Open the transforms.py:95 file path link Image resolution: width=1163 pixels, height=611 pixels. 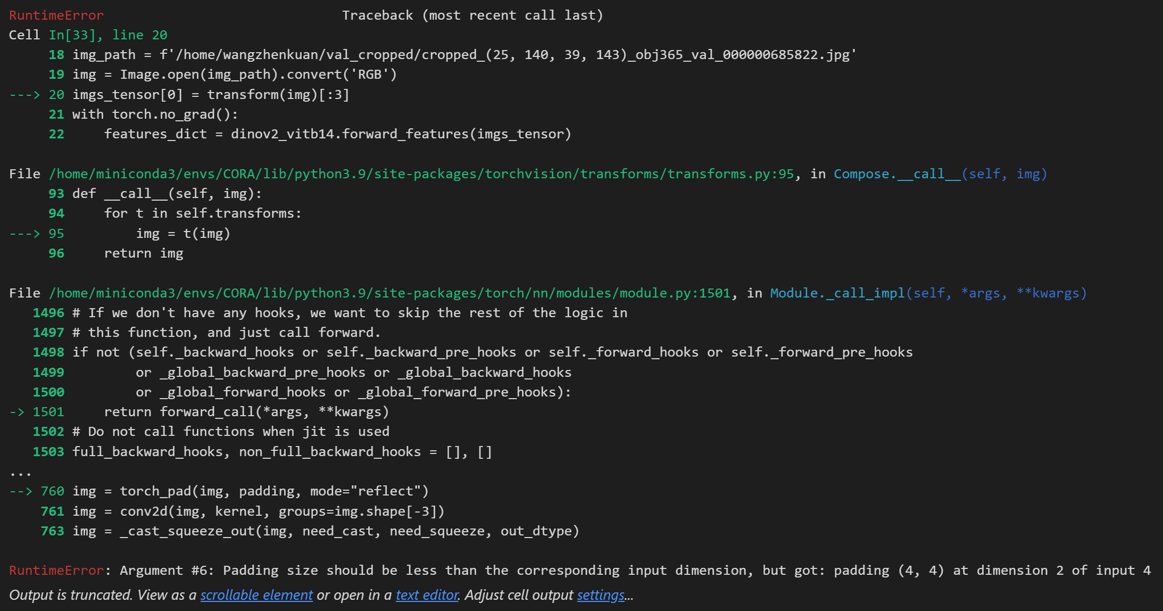[x=421, y=174]
